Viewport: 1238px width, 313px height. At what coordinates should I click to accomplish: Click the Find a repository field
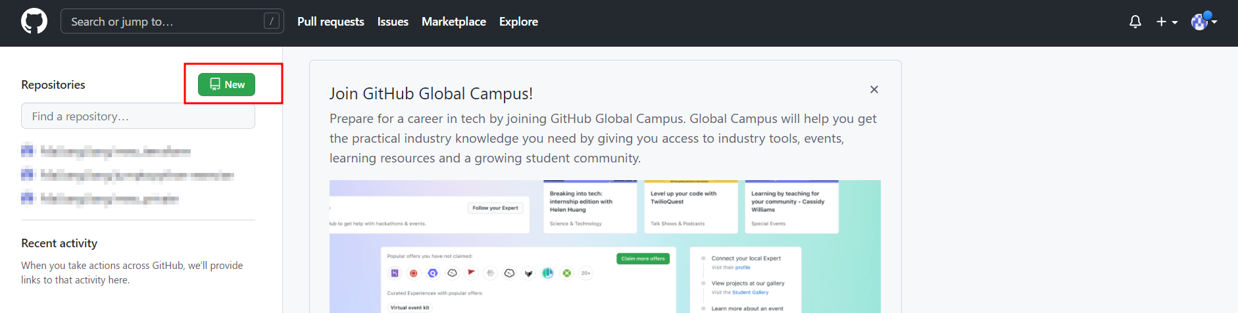point(138,116)
